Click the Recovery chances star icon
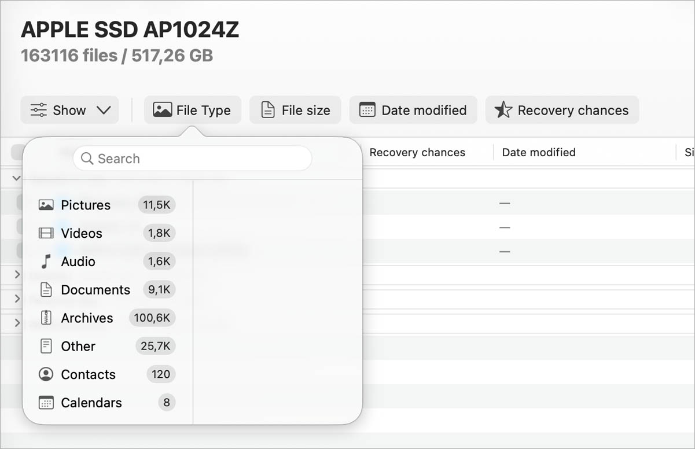 tap(503, 109)
